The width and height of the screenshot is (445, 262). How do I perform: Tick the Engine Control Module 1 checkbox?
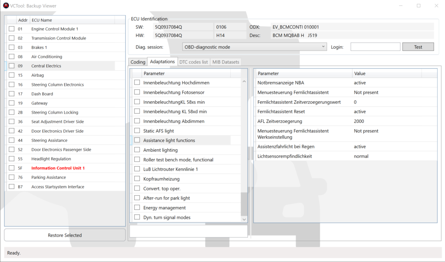(12, 29)
